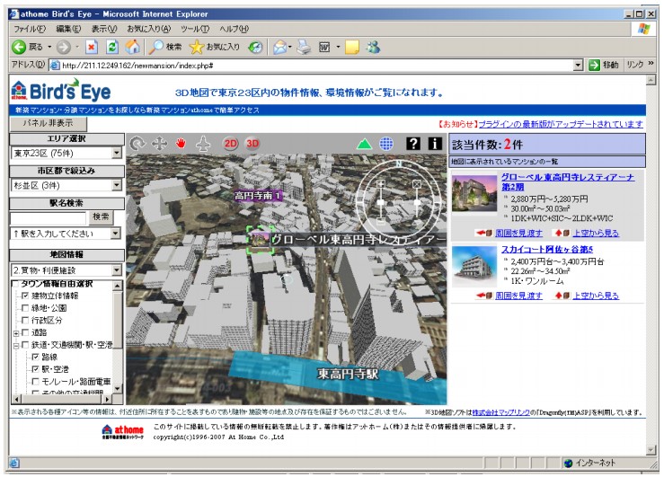Viewport: 664px width, 477px height.
Task: Uncheck the 路線 checkbox
Action: [36, 357]
